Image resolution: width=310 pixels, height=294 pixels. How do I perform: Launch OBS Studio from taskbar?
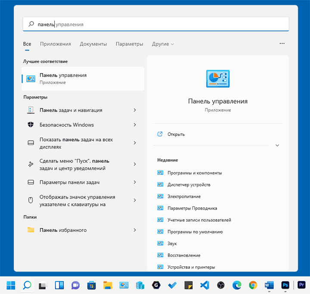[221, 285]
